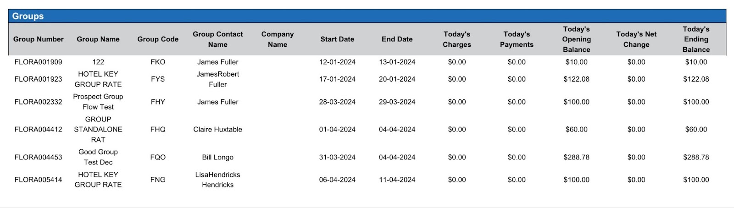The height and width of the screenshot is (208, 734).
Task: Click group code FHQ cell
Action: point(158,129)
